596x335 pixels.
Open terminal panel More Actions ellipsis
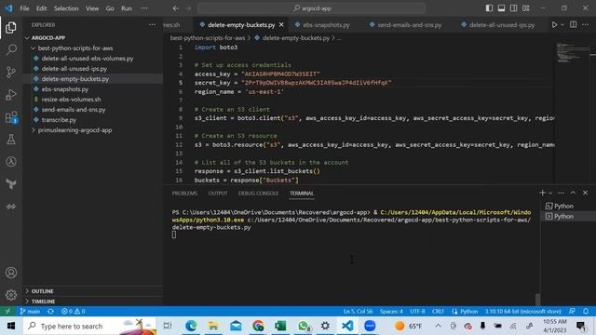point(561,193)
